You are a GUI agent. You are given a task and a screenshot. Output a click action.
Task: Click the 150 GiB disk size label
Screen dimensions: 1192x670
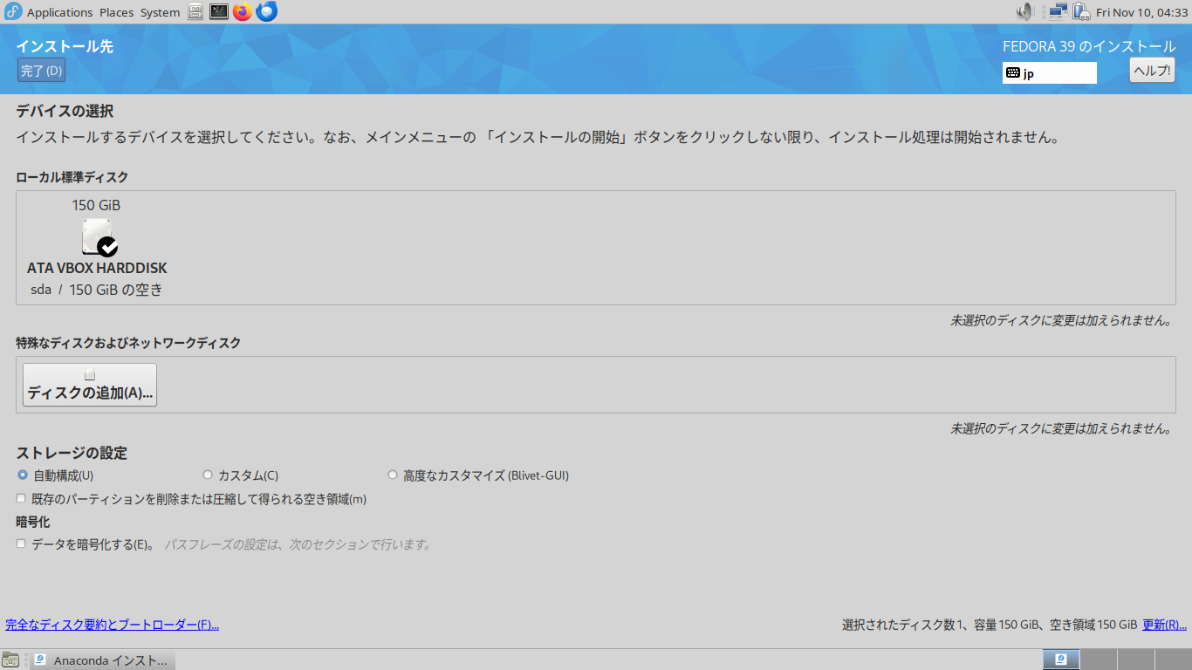point(96,205)
